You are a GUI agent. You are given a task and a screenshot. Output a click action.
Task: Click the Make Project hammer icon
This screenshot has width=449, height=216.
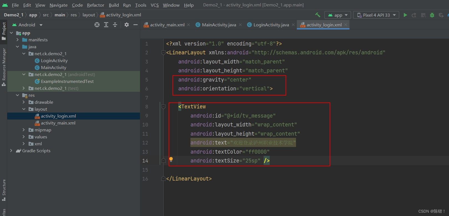click(x=318, y=15)
